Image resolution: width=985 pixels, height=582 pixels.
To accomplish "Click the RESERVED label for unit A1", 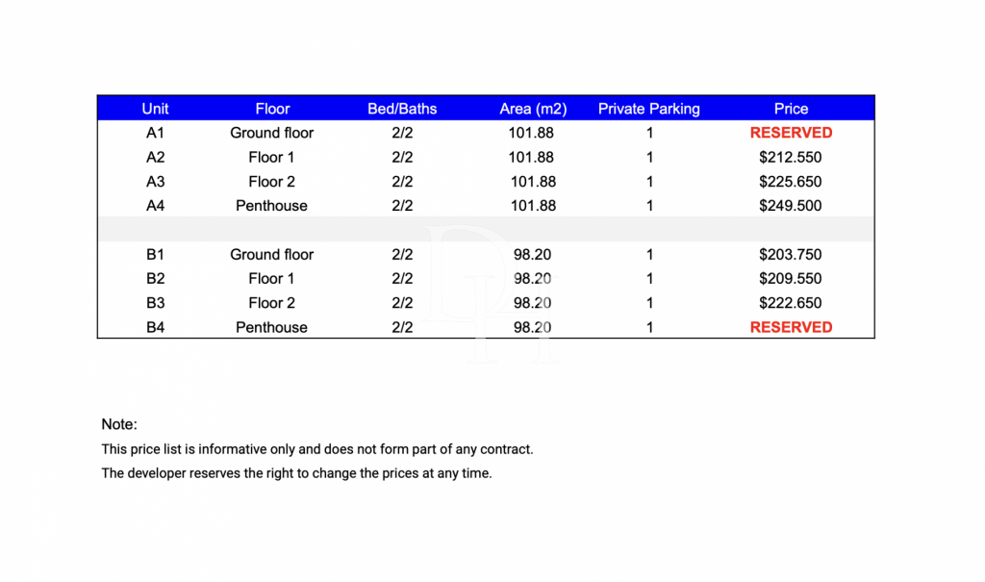I will [791, 133].
